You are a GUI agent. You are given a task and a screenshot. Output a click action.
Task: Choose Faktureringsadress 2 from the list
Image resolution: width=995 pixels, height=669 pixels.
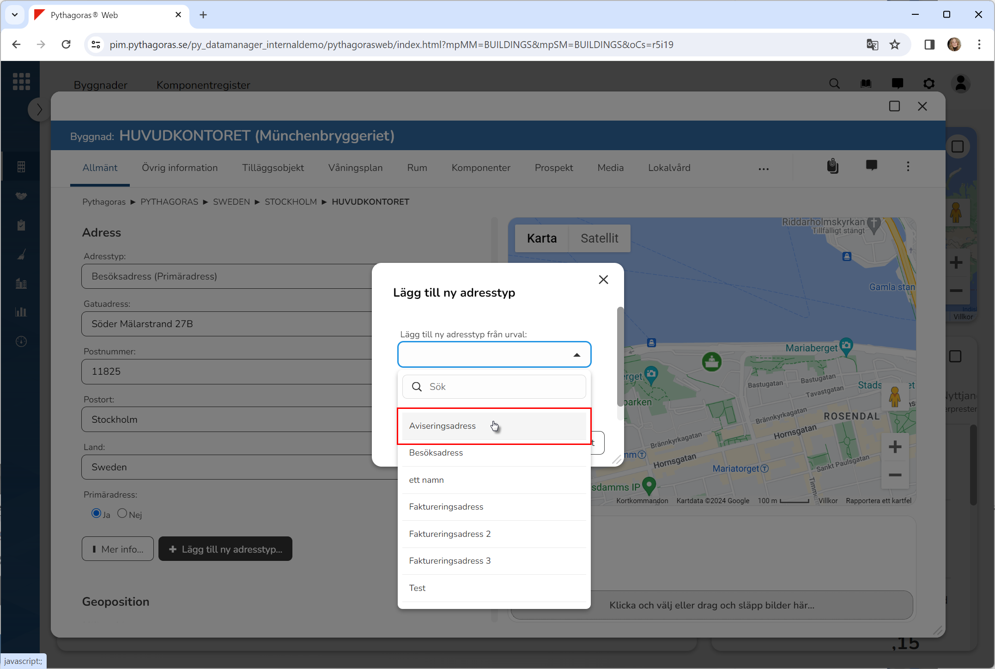point(449,534)
